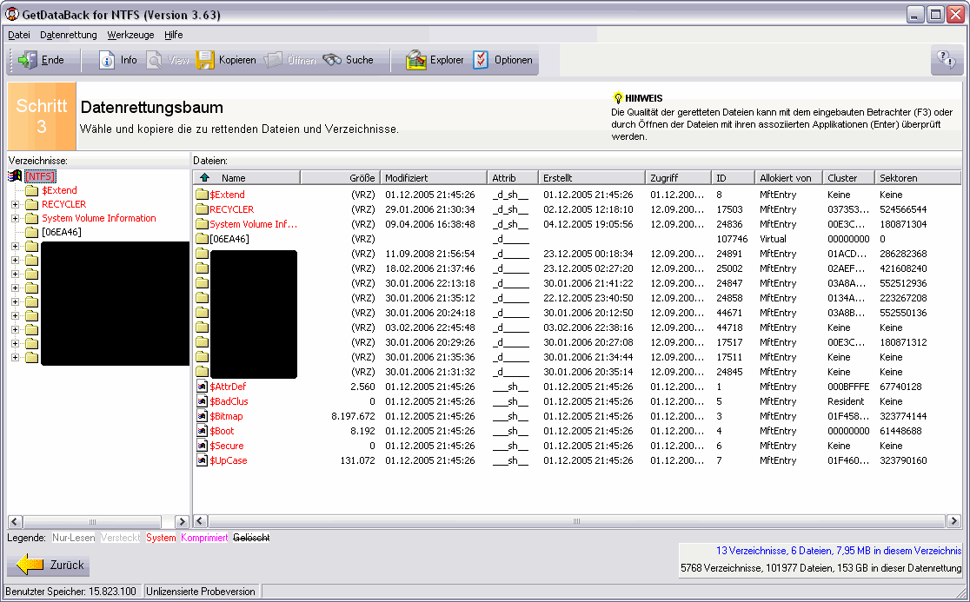
Task: Sort by the Sektoren column header
Action: click(918, 177)
